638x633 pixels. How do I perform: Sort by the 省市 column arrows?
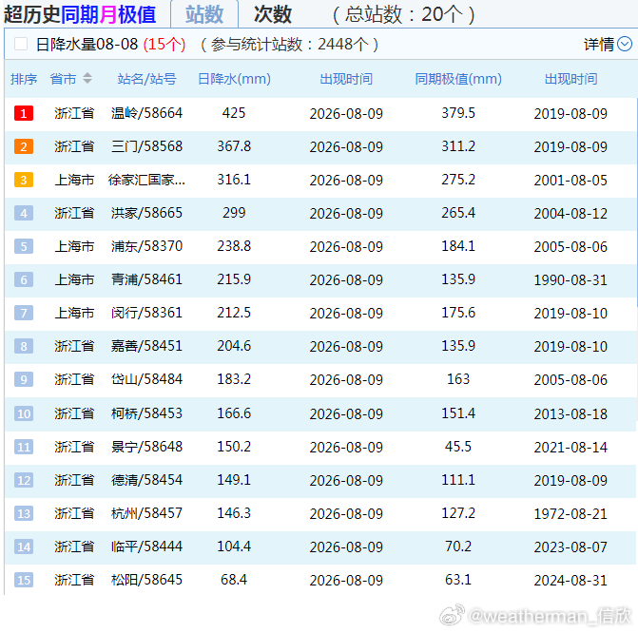pyautogui.click(x=87, y=78)
